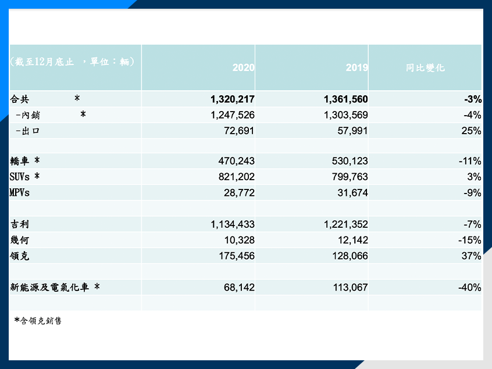The image size is (492, 369).
Task: Click the 2020 column header
Action: (x=243, y=67)
